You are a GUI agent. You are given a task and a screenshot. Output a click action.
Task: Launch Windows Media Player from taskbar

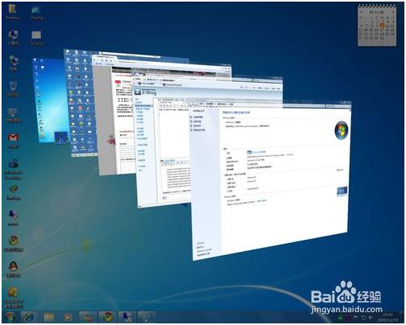point(68,318)
